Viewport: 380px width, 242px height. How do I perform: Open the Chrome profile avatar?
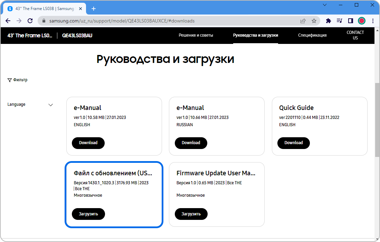361,21
